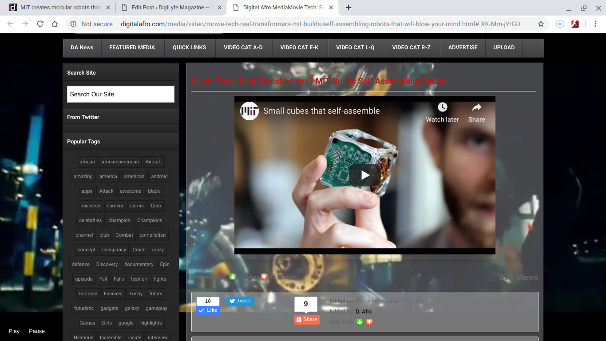The image size is (606, 341).
Task: Open the video title link on YouTube embed
Action: (x=321, y=111)
